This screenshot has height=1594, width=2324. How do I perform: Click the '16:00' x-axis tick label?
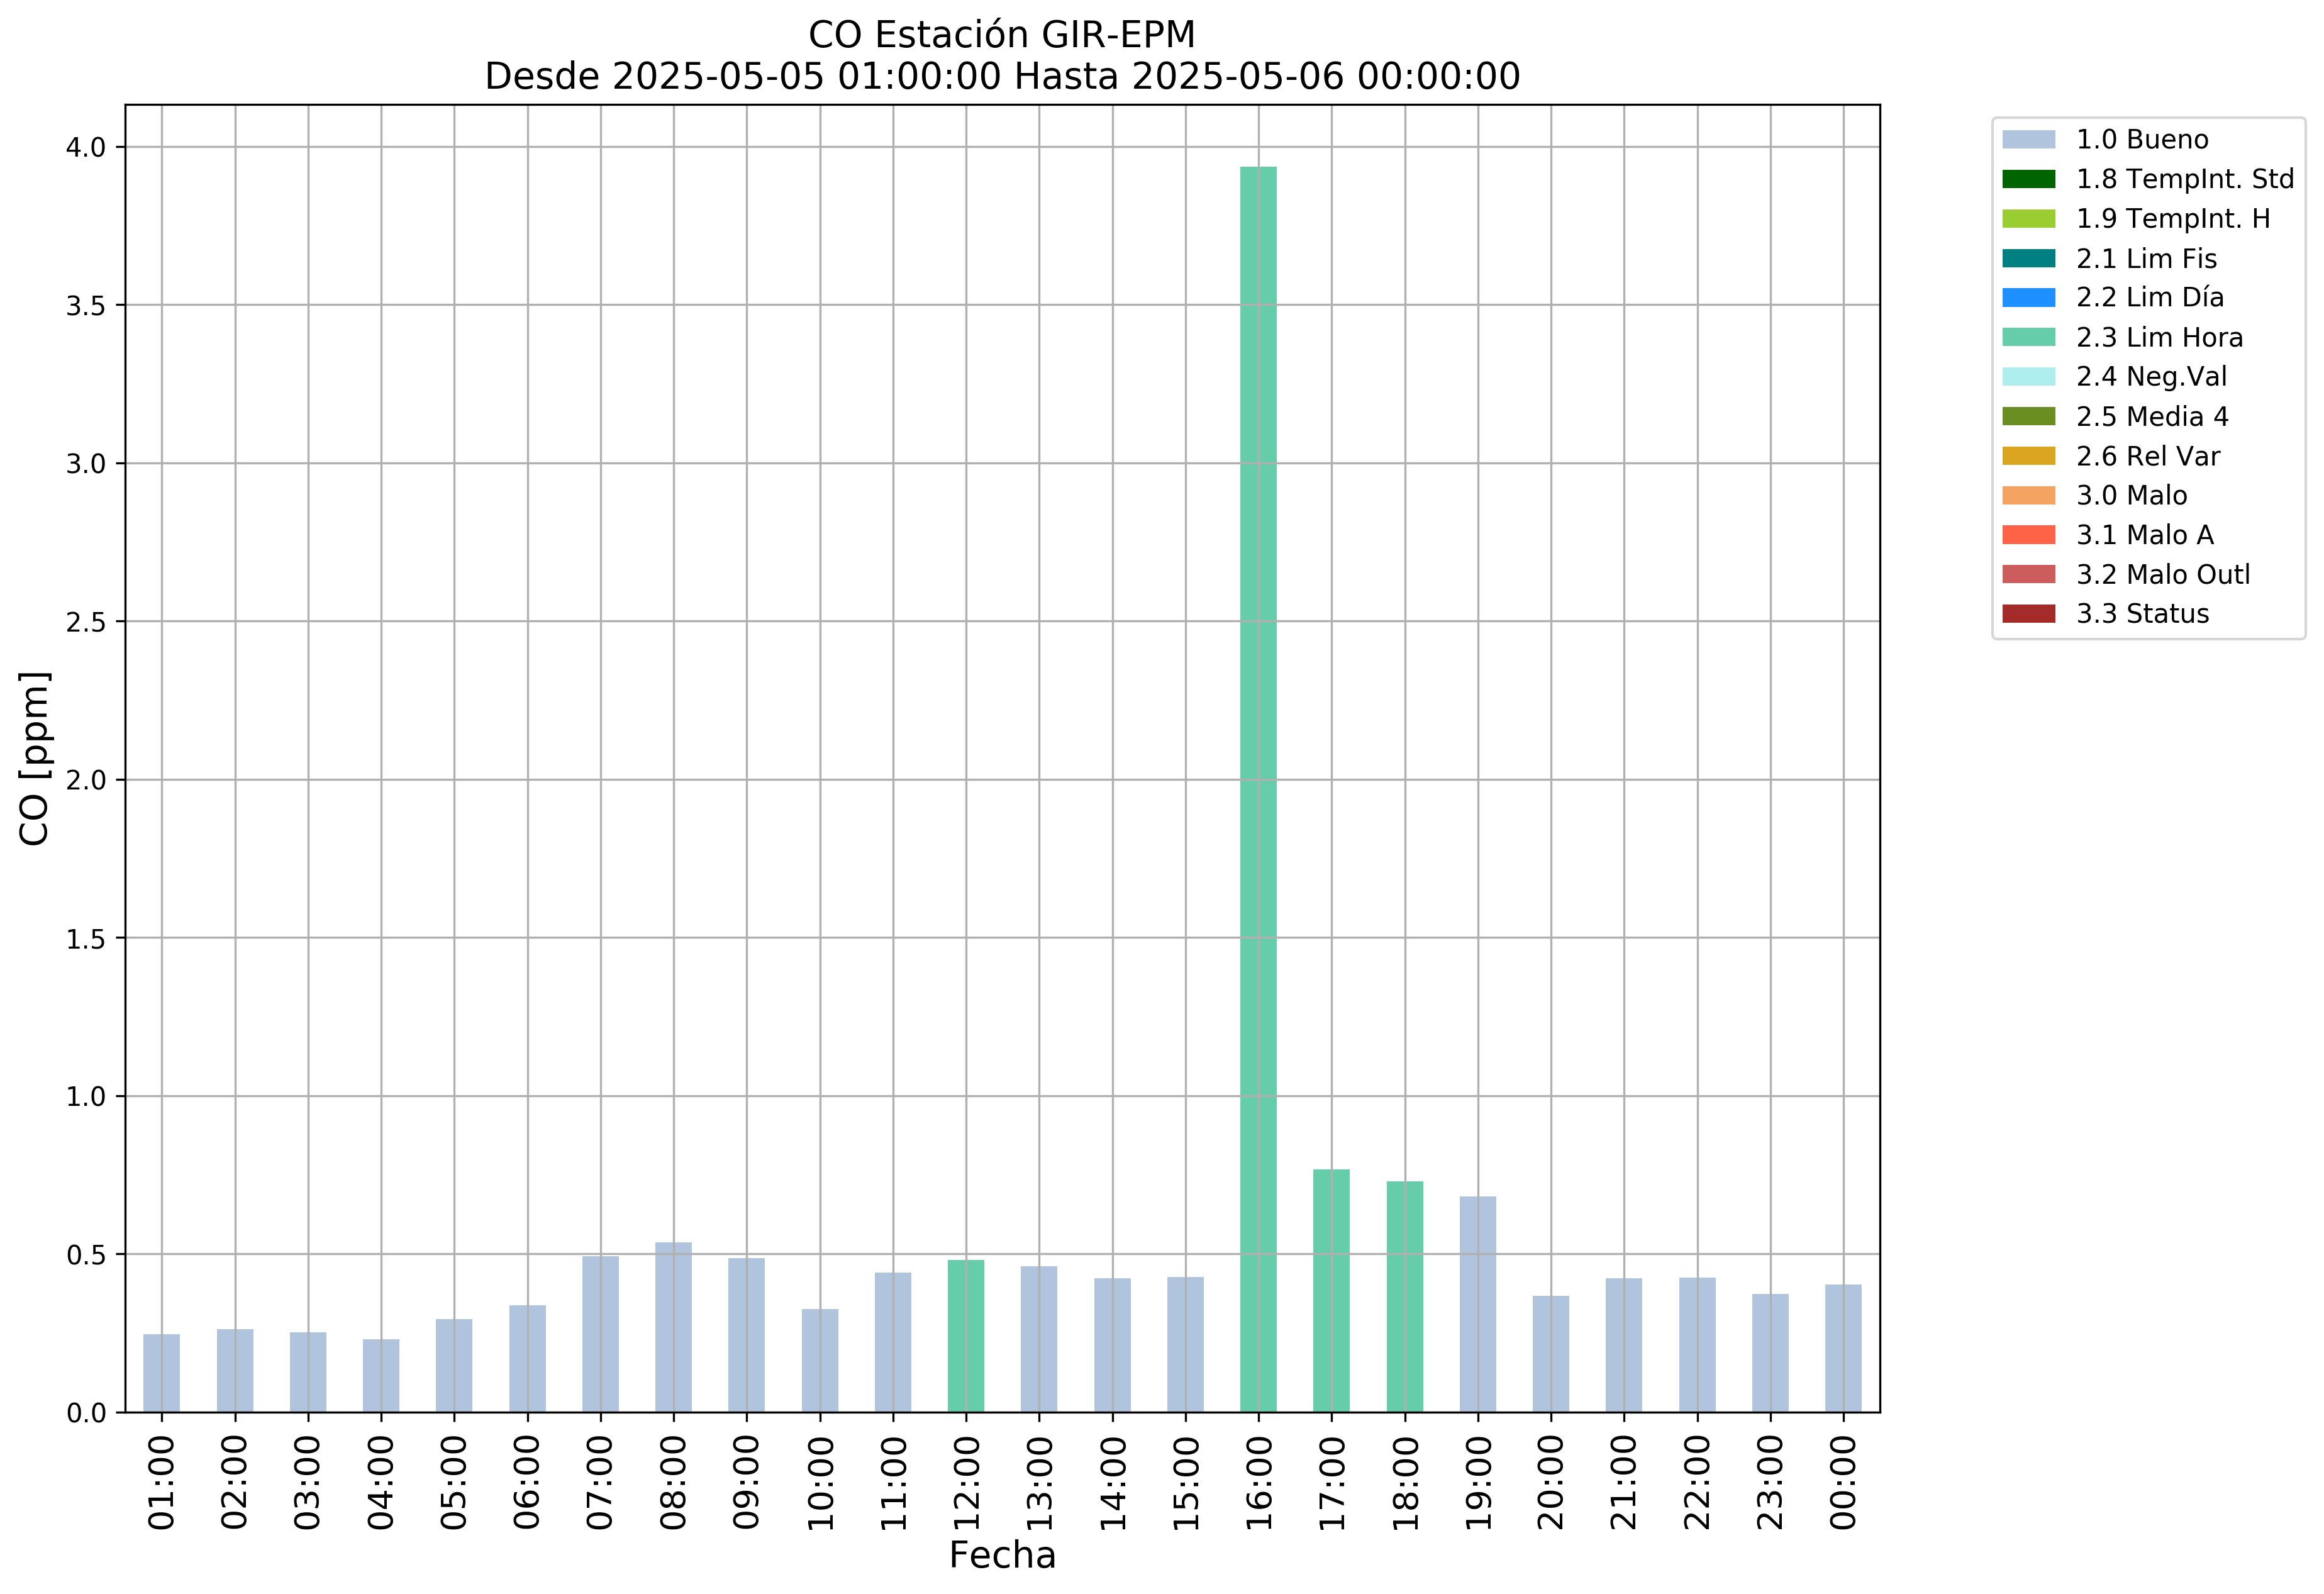pos(1259,1483)
